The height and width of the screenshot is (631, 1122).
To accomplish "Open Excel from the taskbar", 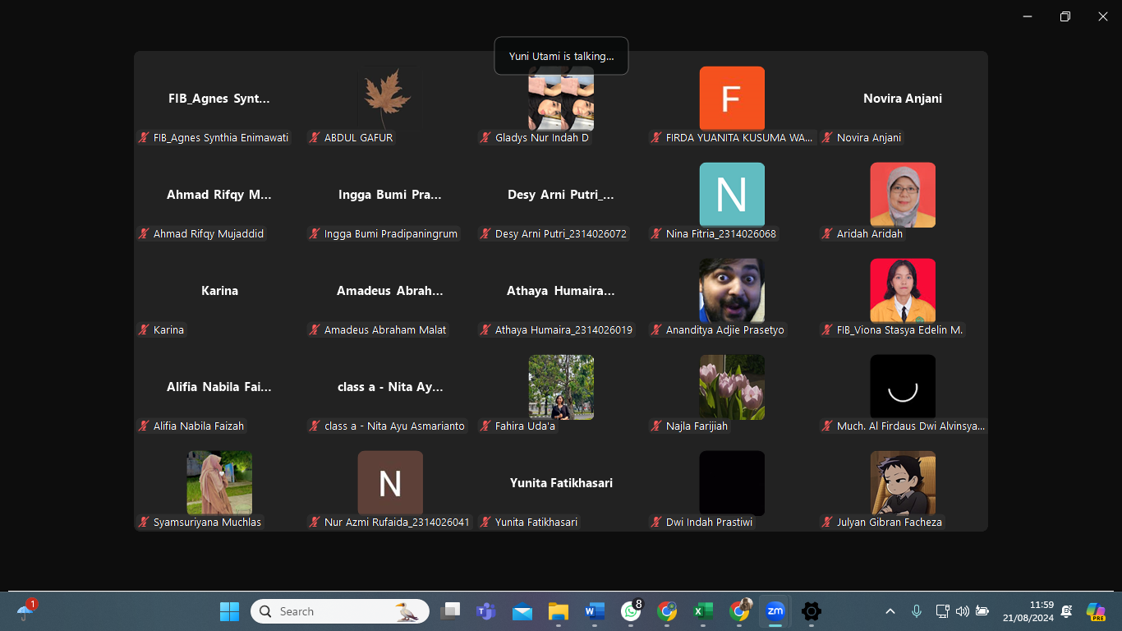I will [x=702, y=611].
